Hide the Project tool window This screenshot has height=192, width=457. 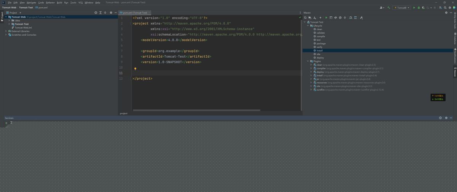[116, 13]
